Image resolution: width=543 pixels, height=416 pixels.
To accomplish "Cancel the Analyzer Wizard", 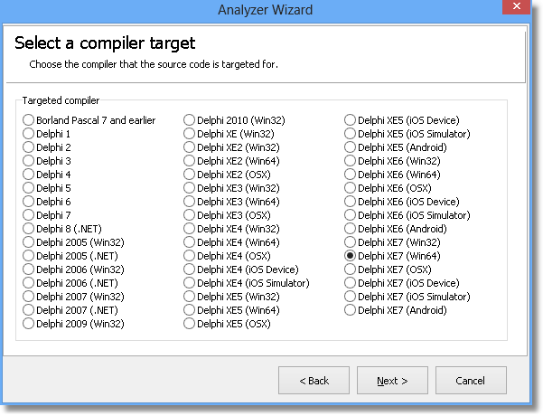I will (x=471, y=381).
